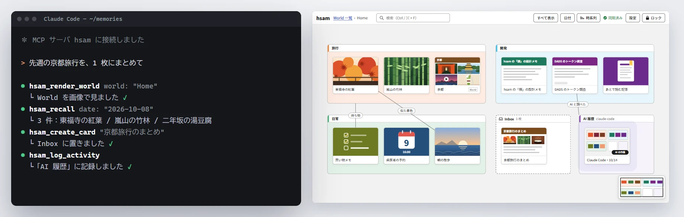684x217 pixels.
Task: Click the 持ち物 link label
Action: 355,116
